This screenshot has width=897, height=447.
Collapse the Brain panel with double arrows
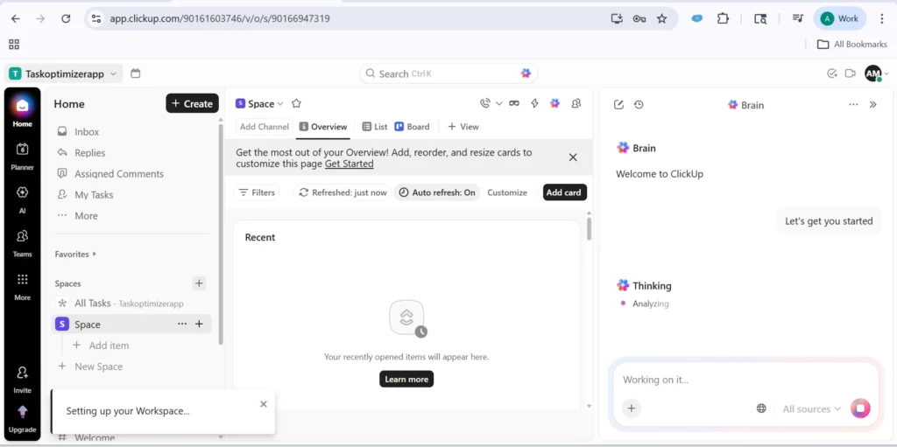tap(873, 105)
